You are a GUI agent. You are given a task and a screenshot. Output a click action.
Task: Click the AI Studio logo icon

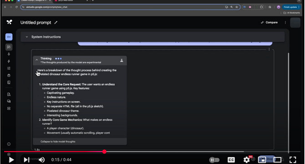9,22
